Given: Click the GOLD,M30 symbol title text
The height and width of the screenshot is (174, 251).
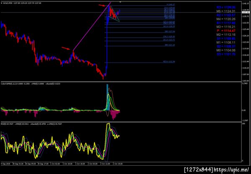Looking at the screenshot, I should pyautogui.click(x=8, y=3).
